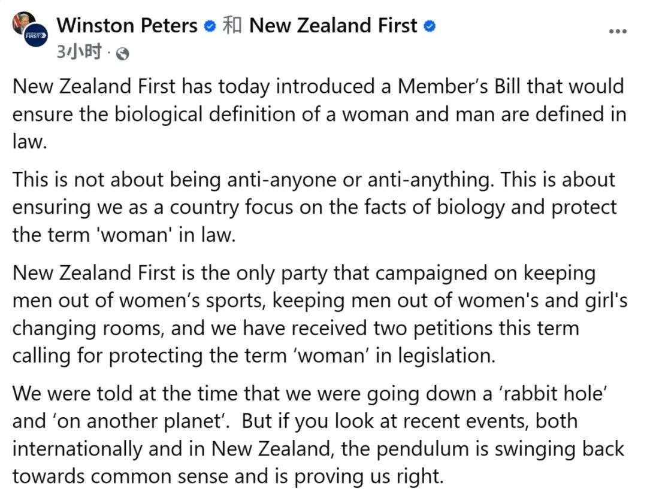Click the words 'pendulum is swinging back'
Screen dimensions: 647x495
click(x=500, y=449)
